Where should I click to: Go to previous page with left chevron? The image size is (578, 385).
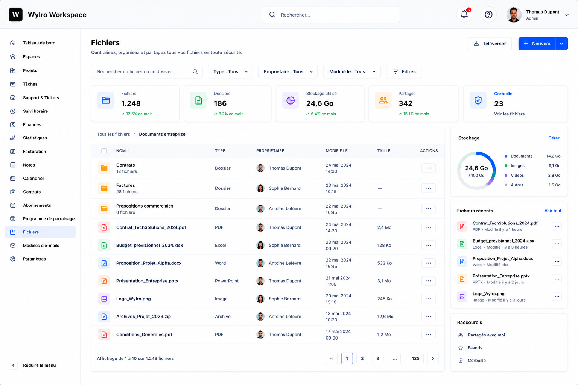(332, 358)
